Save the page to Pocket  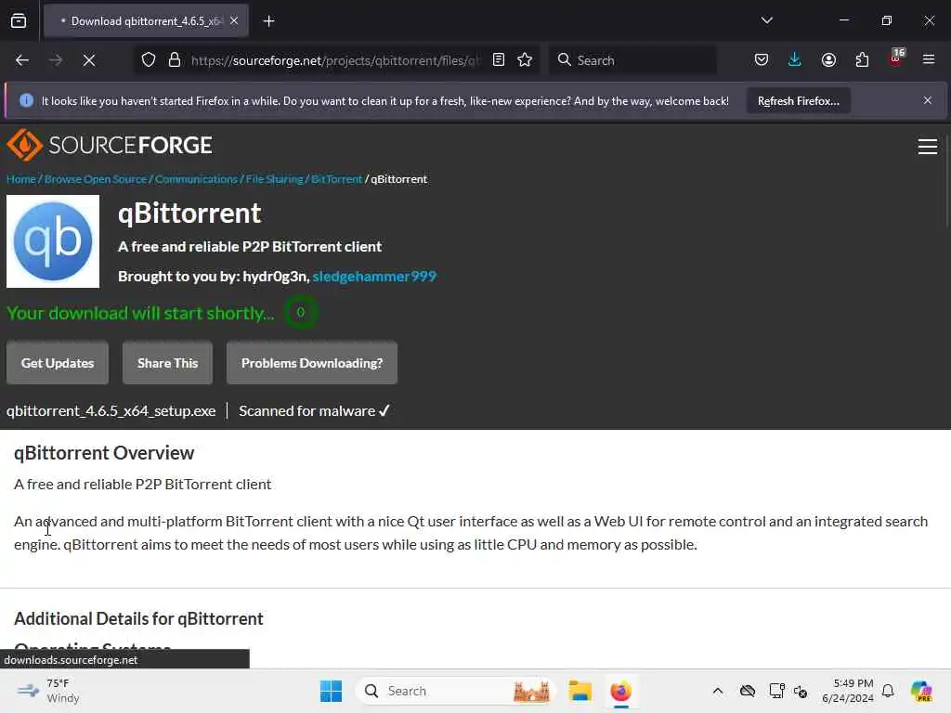762,59
